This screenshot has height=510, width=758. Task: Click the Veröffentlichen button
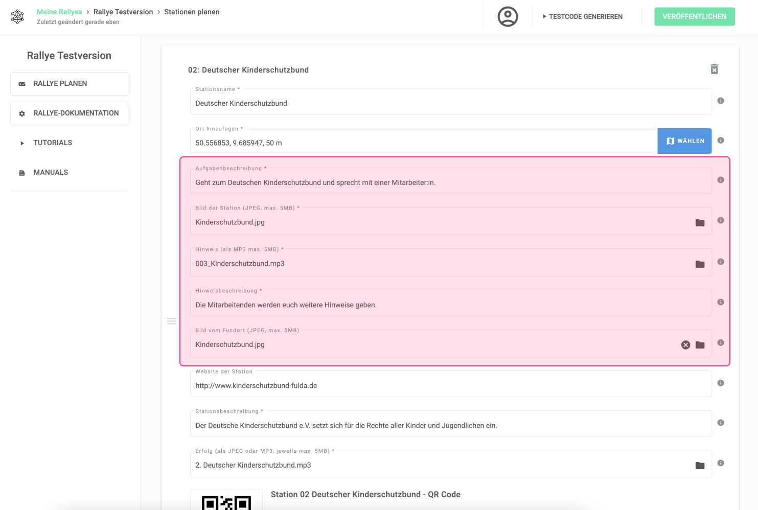point(695,16)
